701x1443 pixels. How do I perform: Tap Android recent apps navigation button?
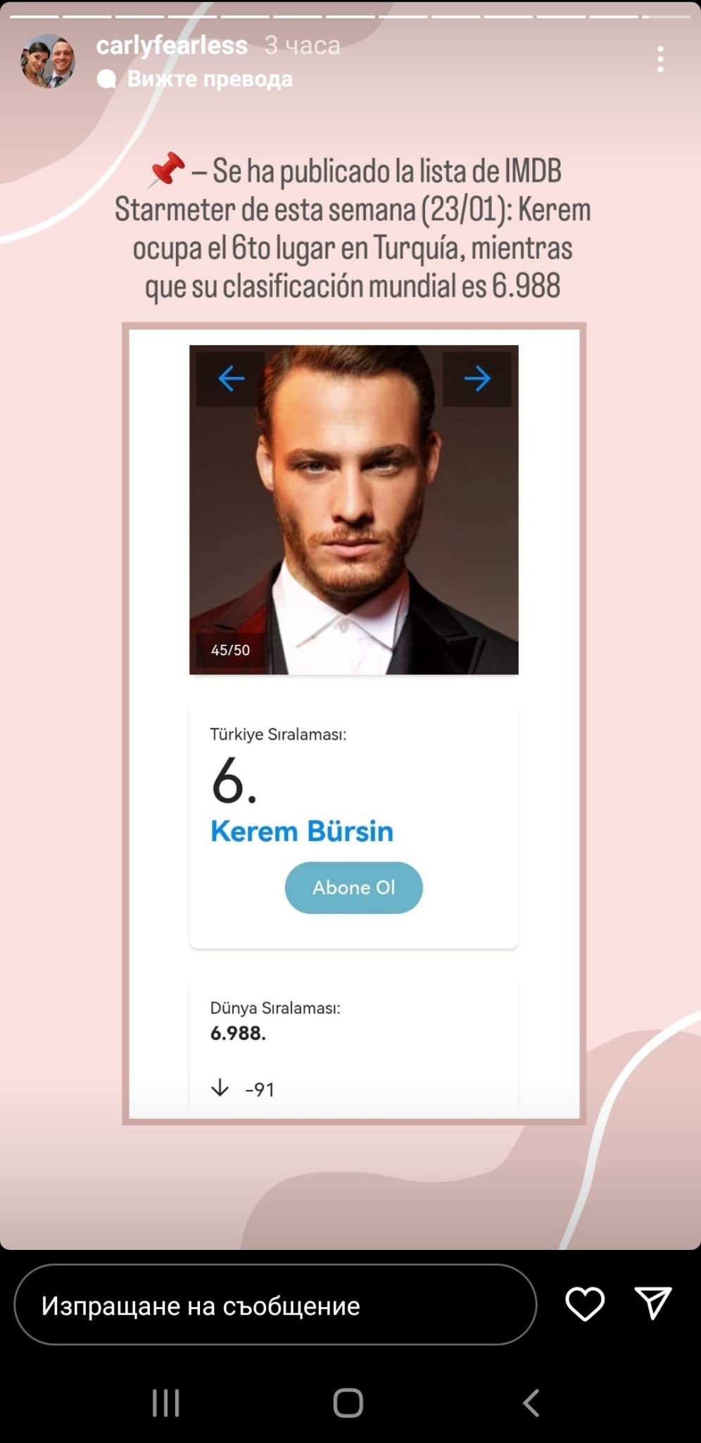coord(166,1403)
